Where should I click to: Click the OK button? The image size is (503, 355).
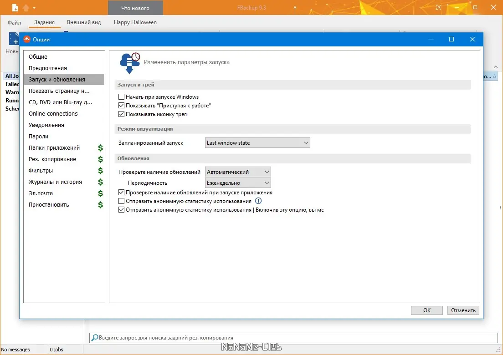426,310
